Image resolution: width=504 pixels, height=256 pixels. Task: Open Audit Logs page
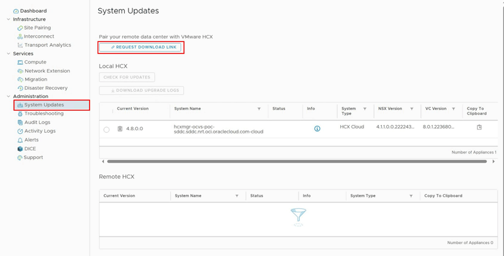click(37, 122)
